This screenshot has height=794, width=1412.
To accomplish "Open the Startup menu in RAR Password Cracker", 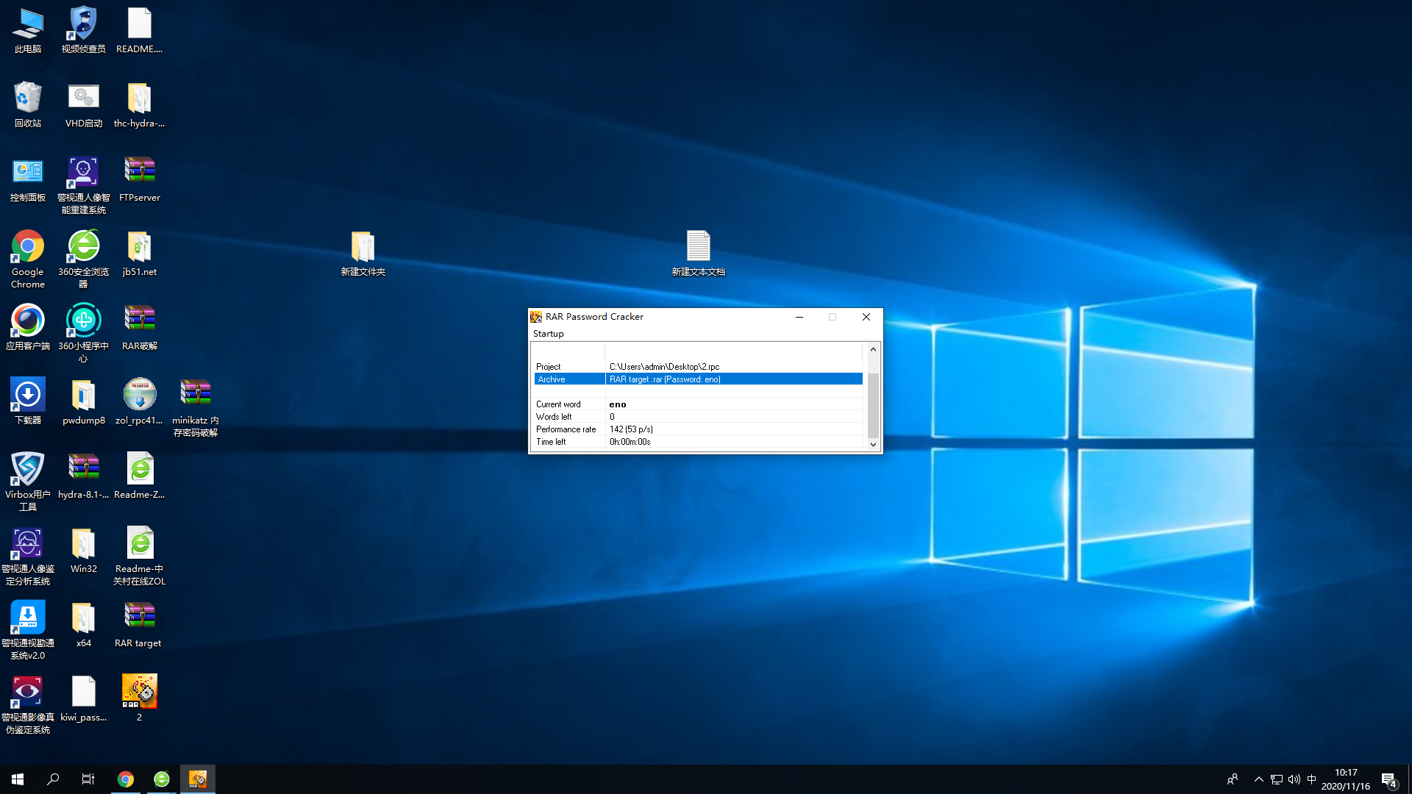I will 548,334.
